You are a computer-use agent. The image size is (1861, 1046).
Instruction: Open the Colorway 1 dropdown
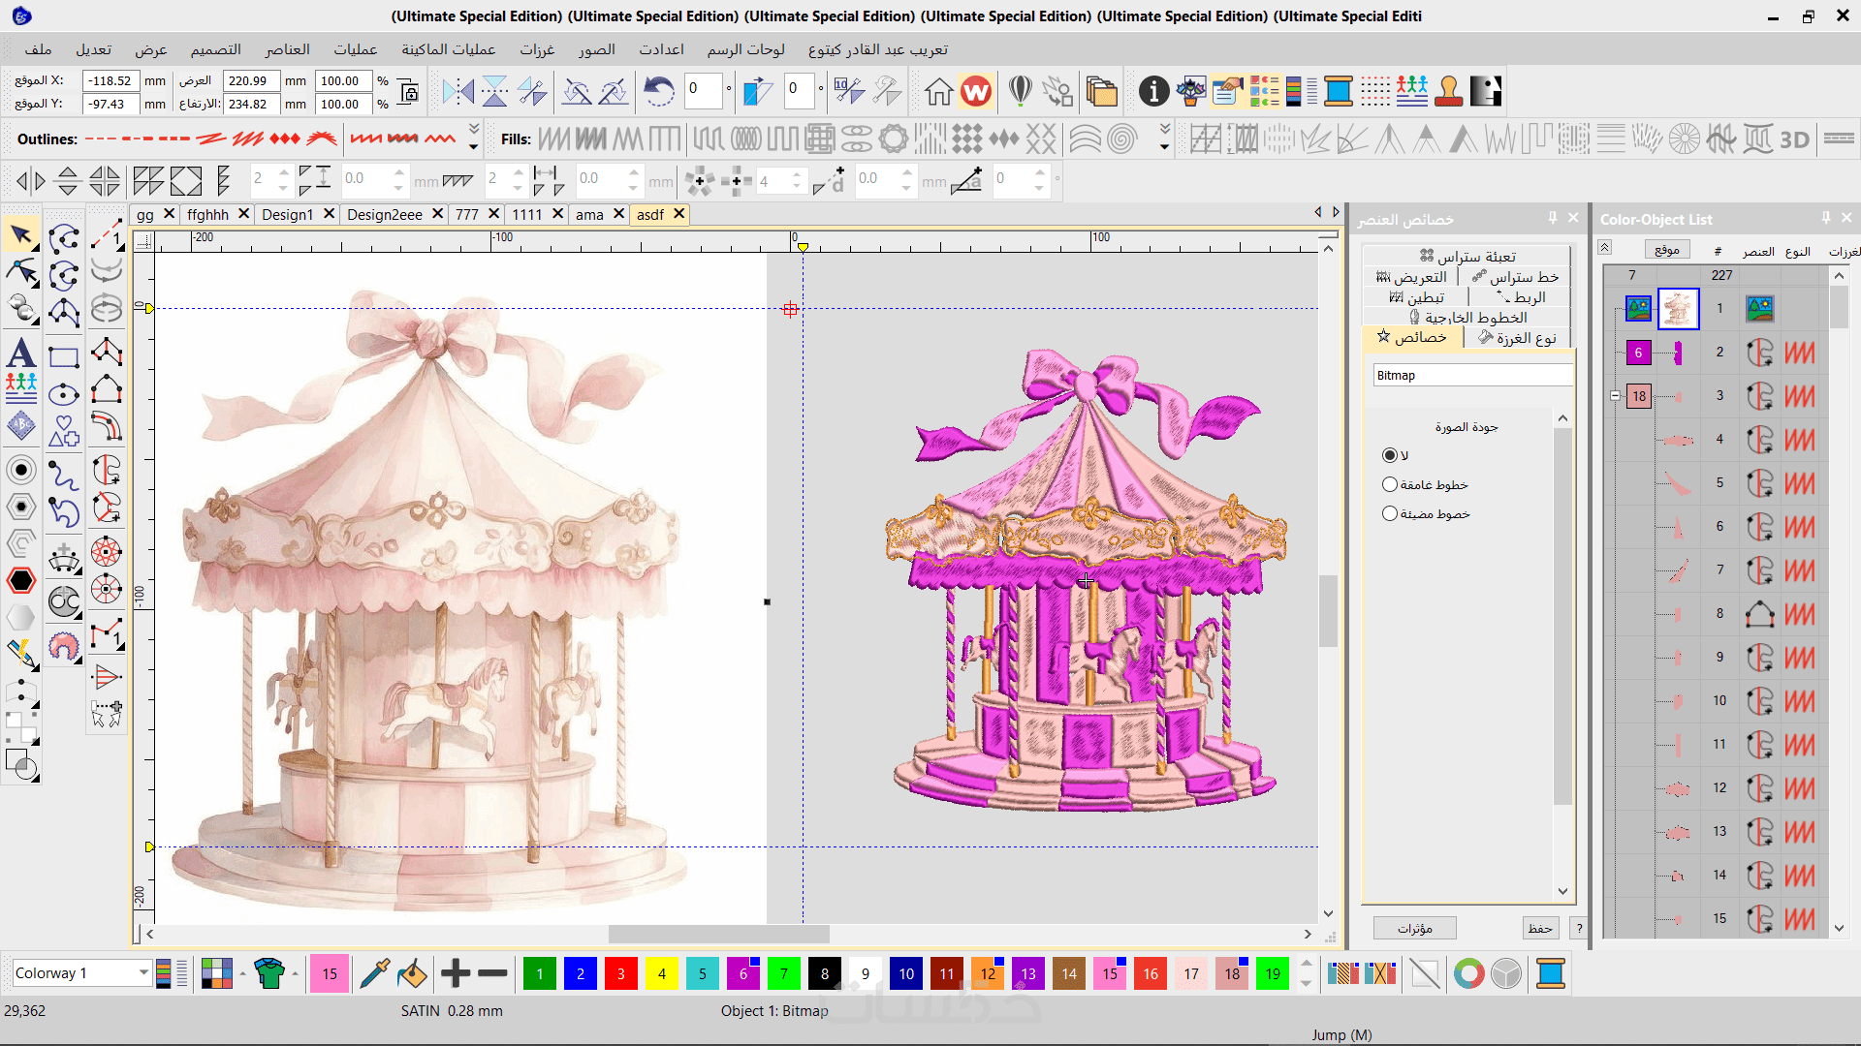tap(143, 972)
